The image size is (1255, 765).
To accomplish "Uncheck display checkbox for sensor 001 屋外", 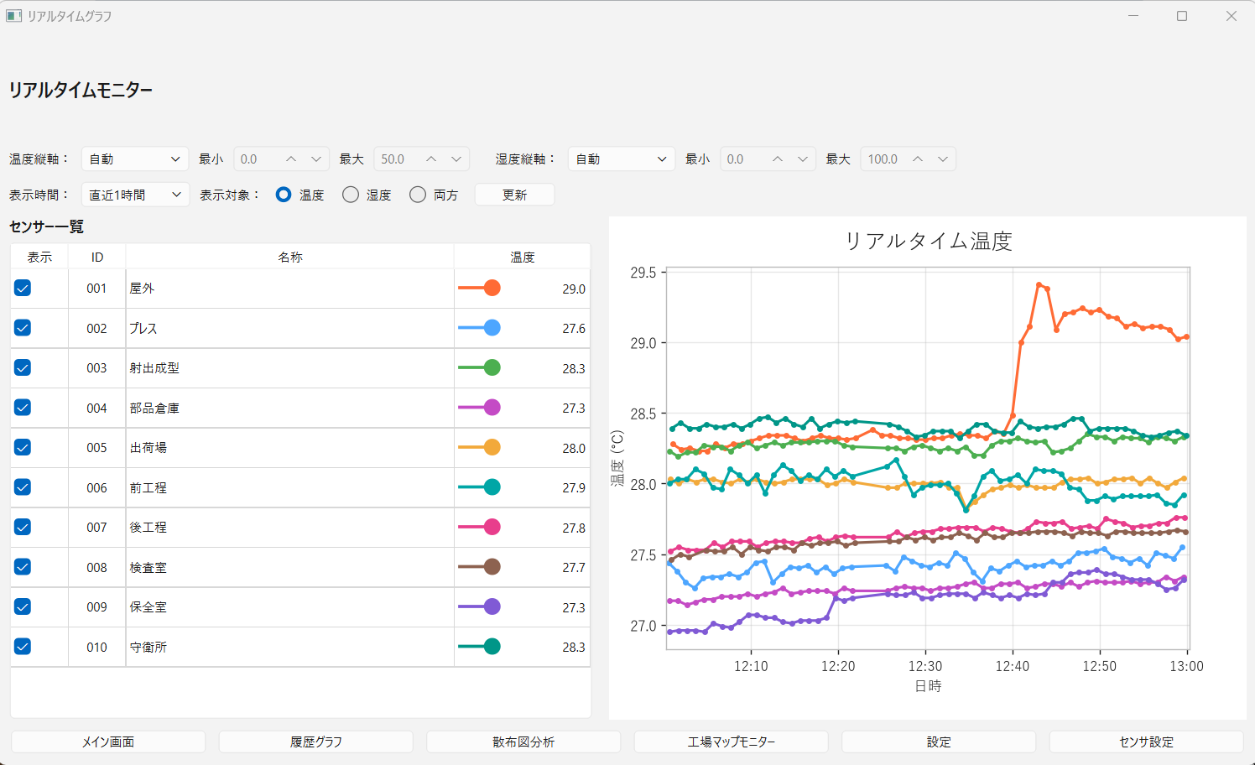I will pos(23,288).
